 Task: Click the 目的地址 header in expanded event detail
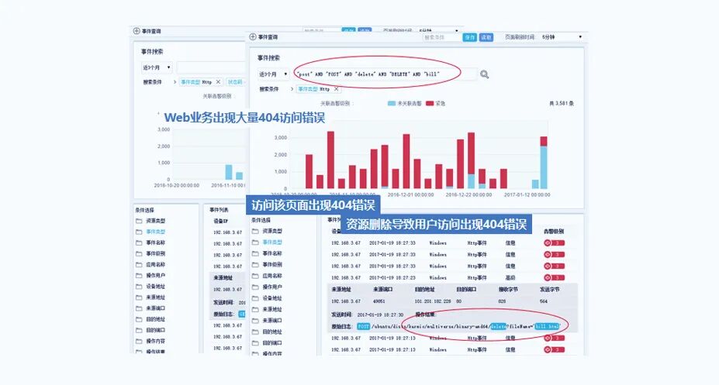click(424, 290)
